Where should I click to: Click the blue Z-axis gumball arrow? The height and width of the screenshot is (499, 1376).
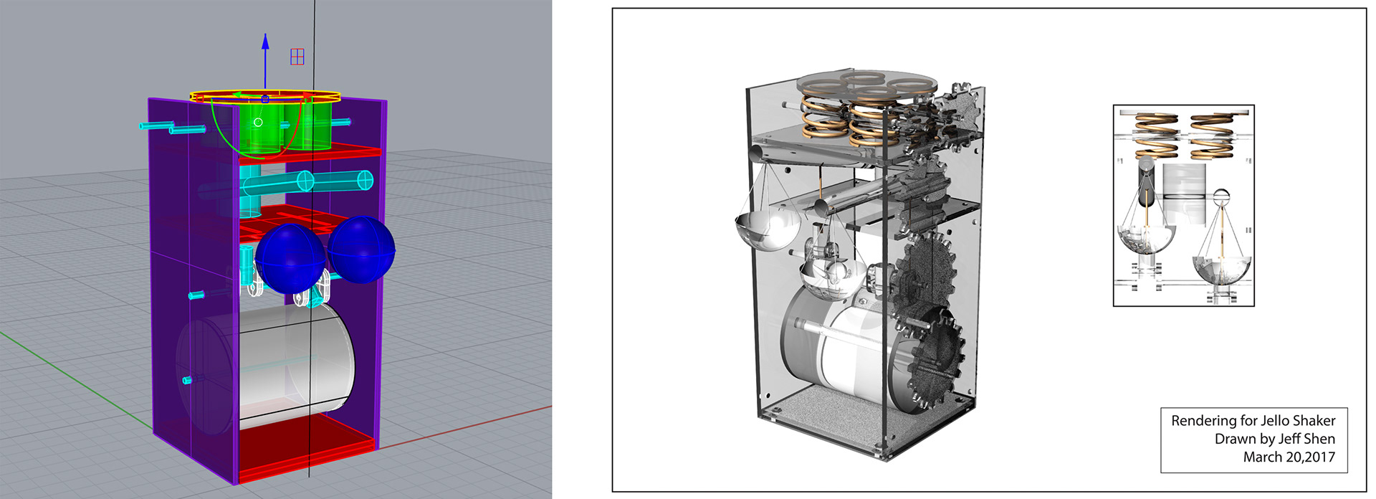265,61
